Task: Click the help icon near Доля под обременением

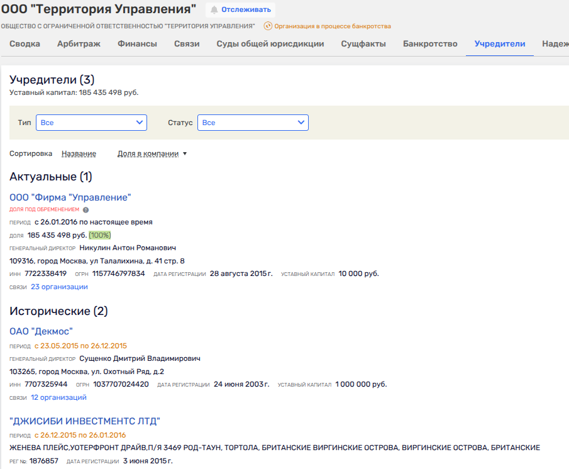Action: (x=86, y=210)
